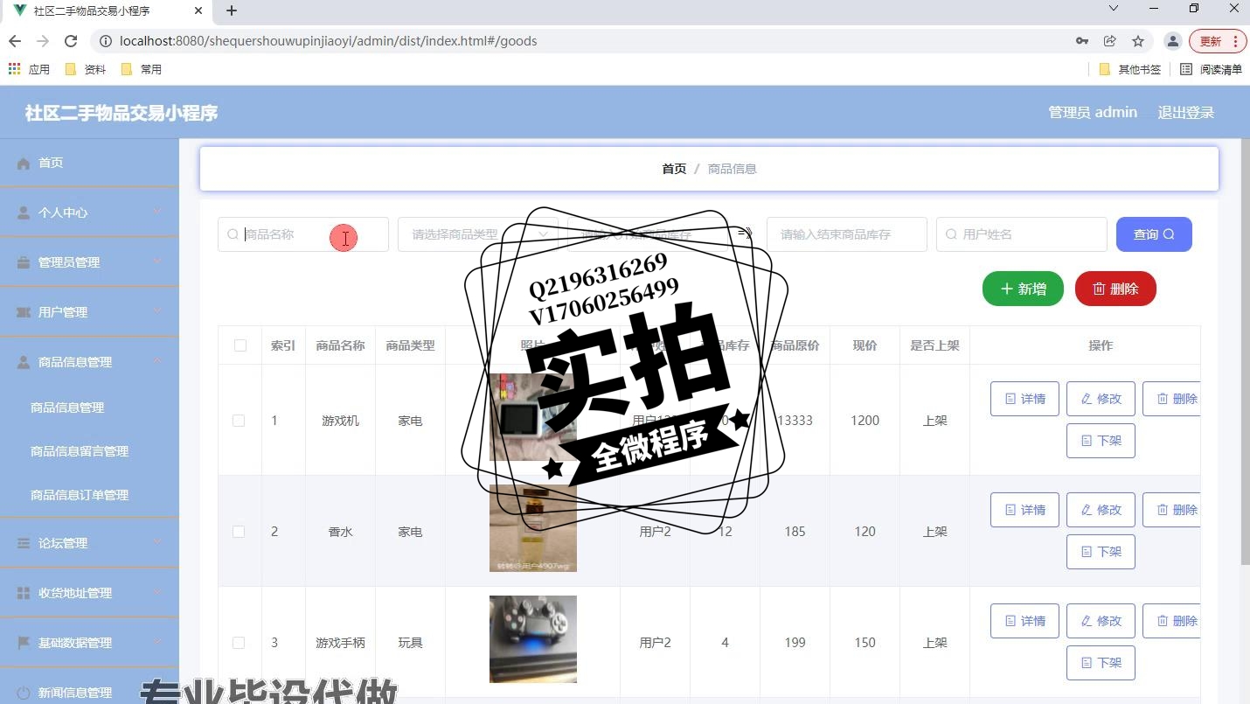Focus the 请输入结束商品库存 field
Viewport: 1250px width, 704px height.
[847, 234]
